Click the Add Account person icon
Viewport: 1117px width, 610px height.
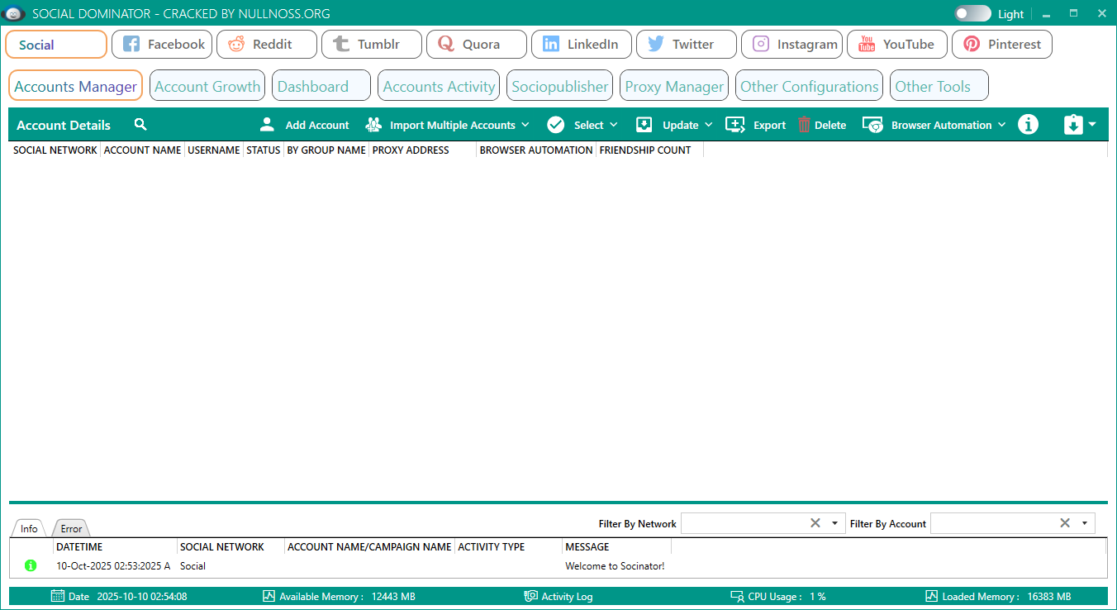point(267,125)
